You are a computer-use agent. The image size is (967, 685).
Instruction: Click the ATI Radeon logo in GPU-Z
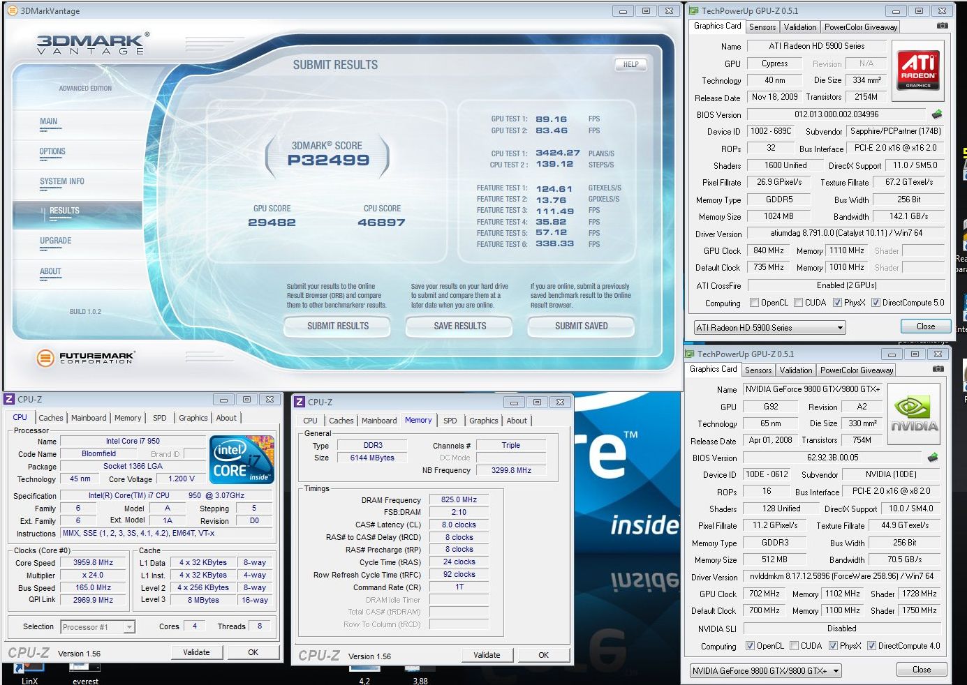tap(918, 70)
